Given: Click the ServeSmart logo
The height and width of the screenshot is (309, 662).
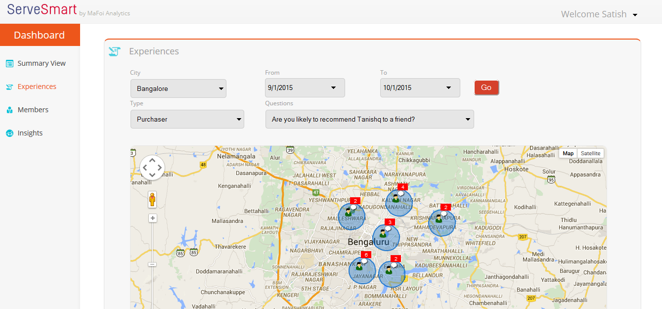Looking at the screenshot, I should tap(42, 9).
